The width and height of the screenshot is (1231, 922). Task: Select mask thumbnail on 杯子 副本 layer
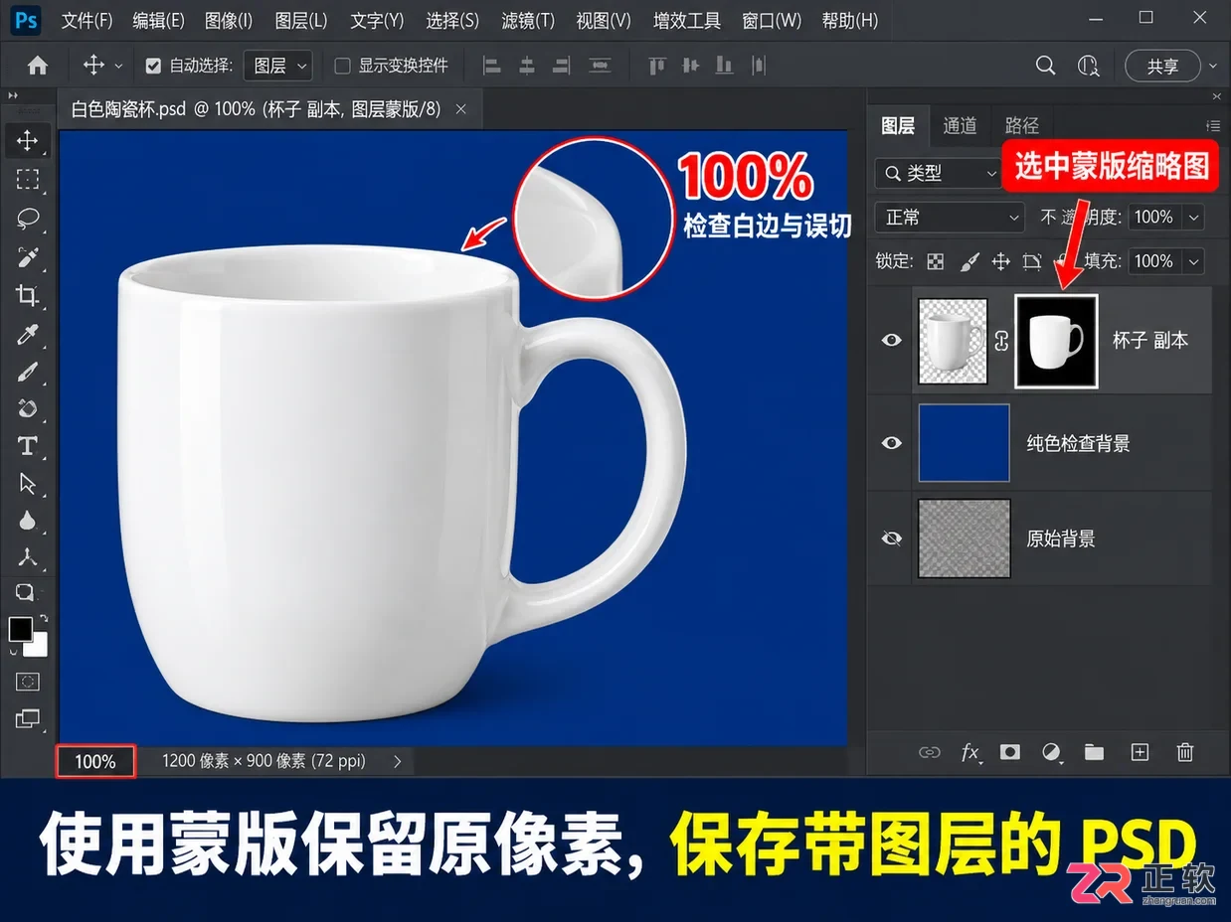coord(1056,340)
